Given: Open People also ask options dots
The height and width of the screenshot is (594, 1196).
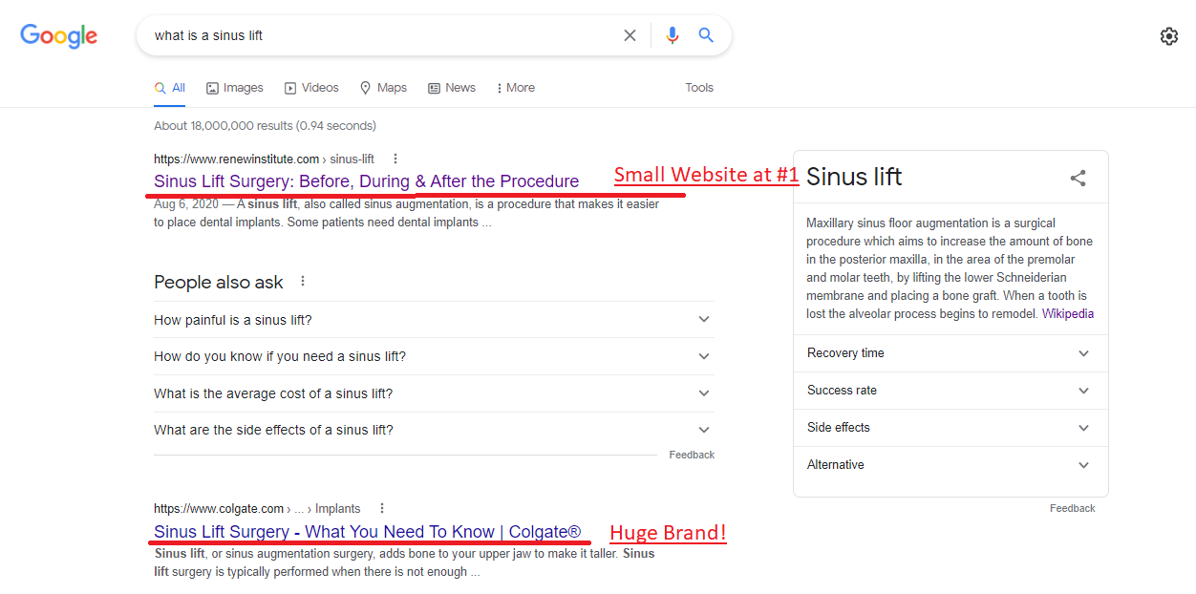Looking at the screenshot, I should click(x=303, y=282).
